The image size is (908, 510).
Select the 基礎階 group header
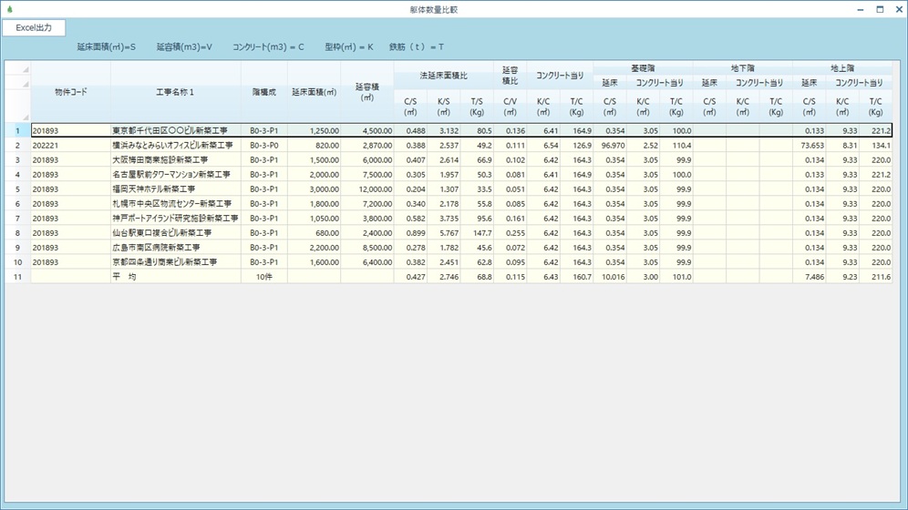(x=643, y=68)
